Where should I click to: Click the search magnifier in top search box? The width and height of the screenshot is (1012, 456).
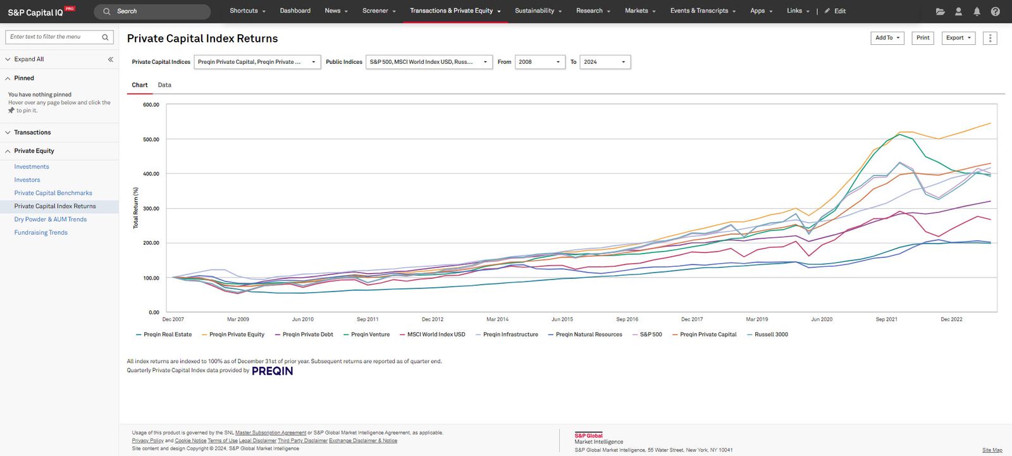click(x=107, y=11)
